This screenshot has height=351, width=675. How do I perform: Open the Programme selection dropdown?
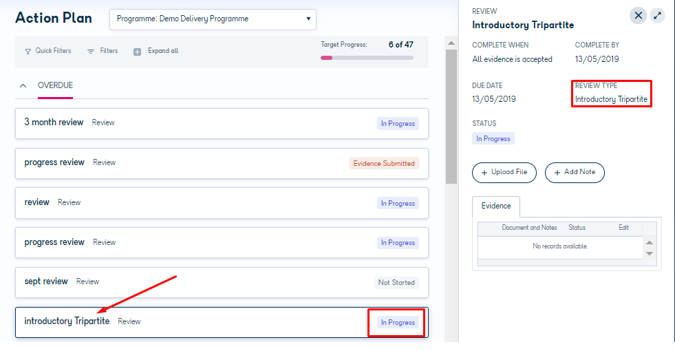tap(213, 19)
